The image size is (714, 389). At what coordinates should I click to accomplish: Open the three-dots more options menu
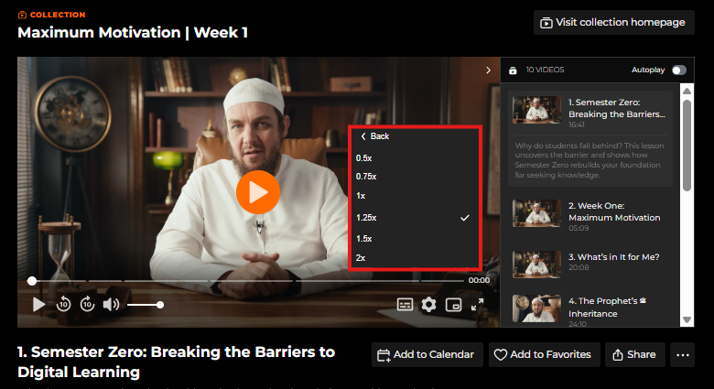click(682, 355)
